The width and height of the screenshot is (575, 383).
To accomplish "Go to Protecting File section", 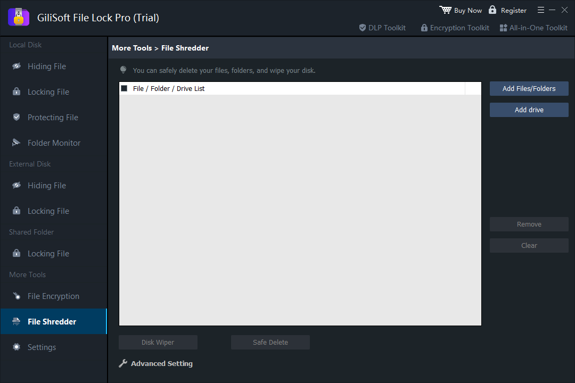I will coord(54,117).
